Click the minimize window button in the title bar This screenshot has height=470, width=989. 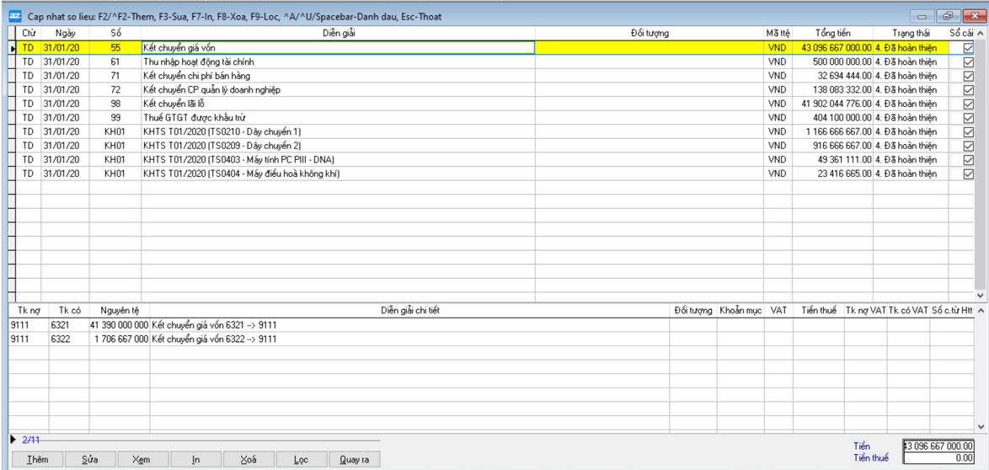point(930,16)
